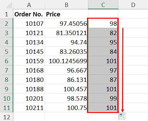Select column C header
Viewport: 148px width, 121px height.
coord(103,5)
